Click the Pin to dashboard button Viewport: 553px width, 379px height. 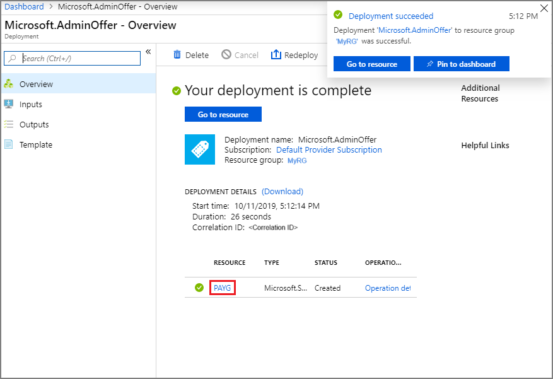[461, 64]
